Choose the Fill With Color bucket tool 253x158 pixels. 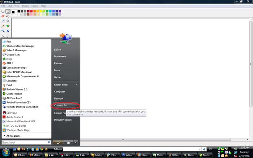[x=8, y=16]
